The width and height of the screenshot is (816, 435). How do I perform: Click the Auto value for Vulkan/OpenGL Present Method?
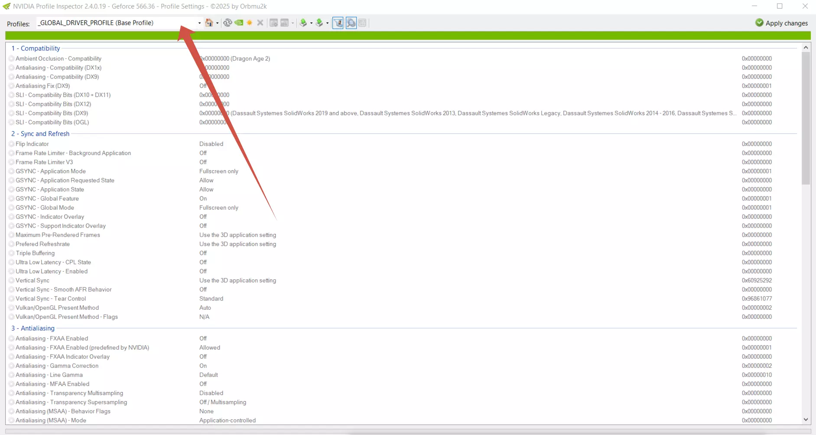(205, 308)
